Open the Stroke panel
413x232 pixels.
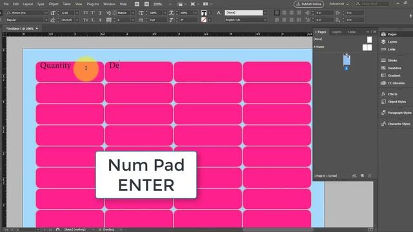pyautogui.click(x=389, y=61)
